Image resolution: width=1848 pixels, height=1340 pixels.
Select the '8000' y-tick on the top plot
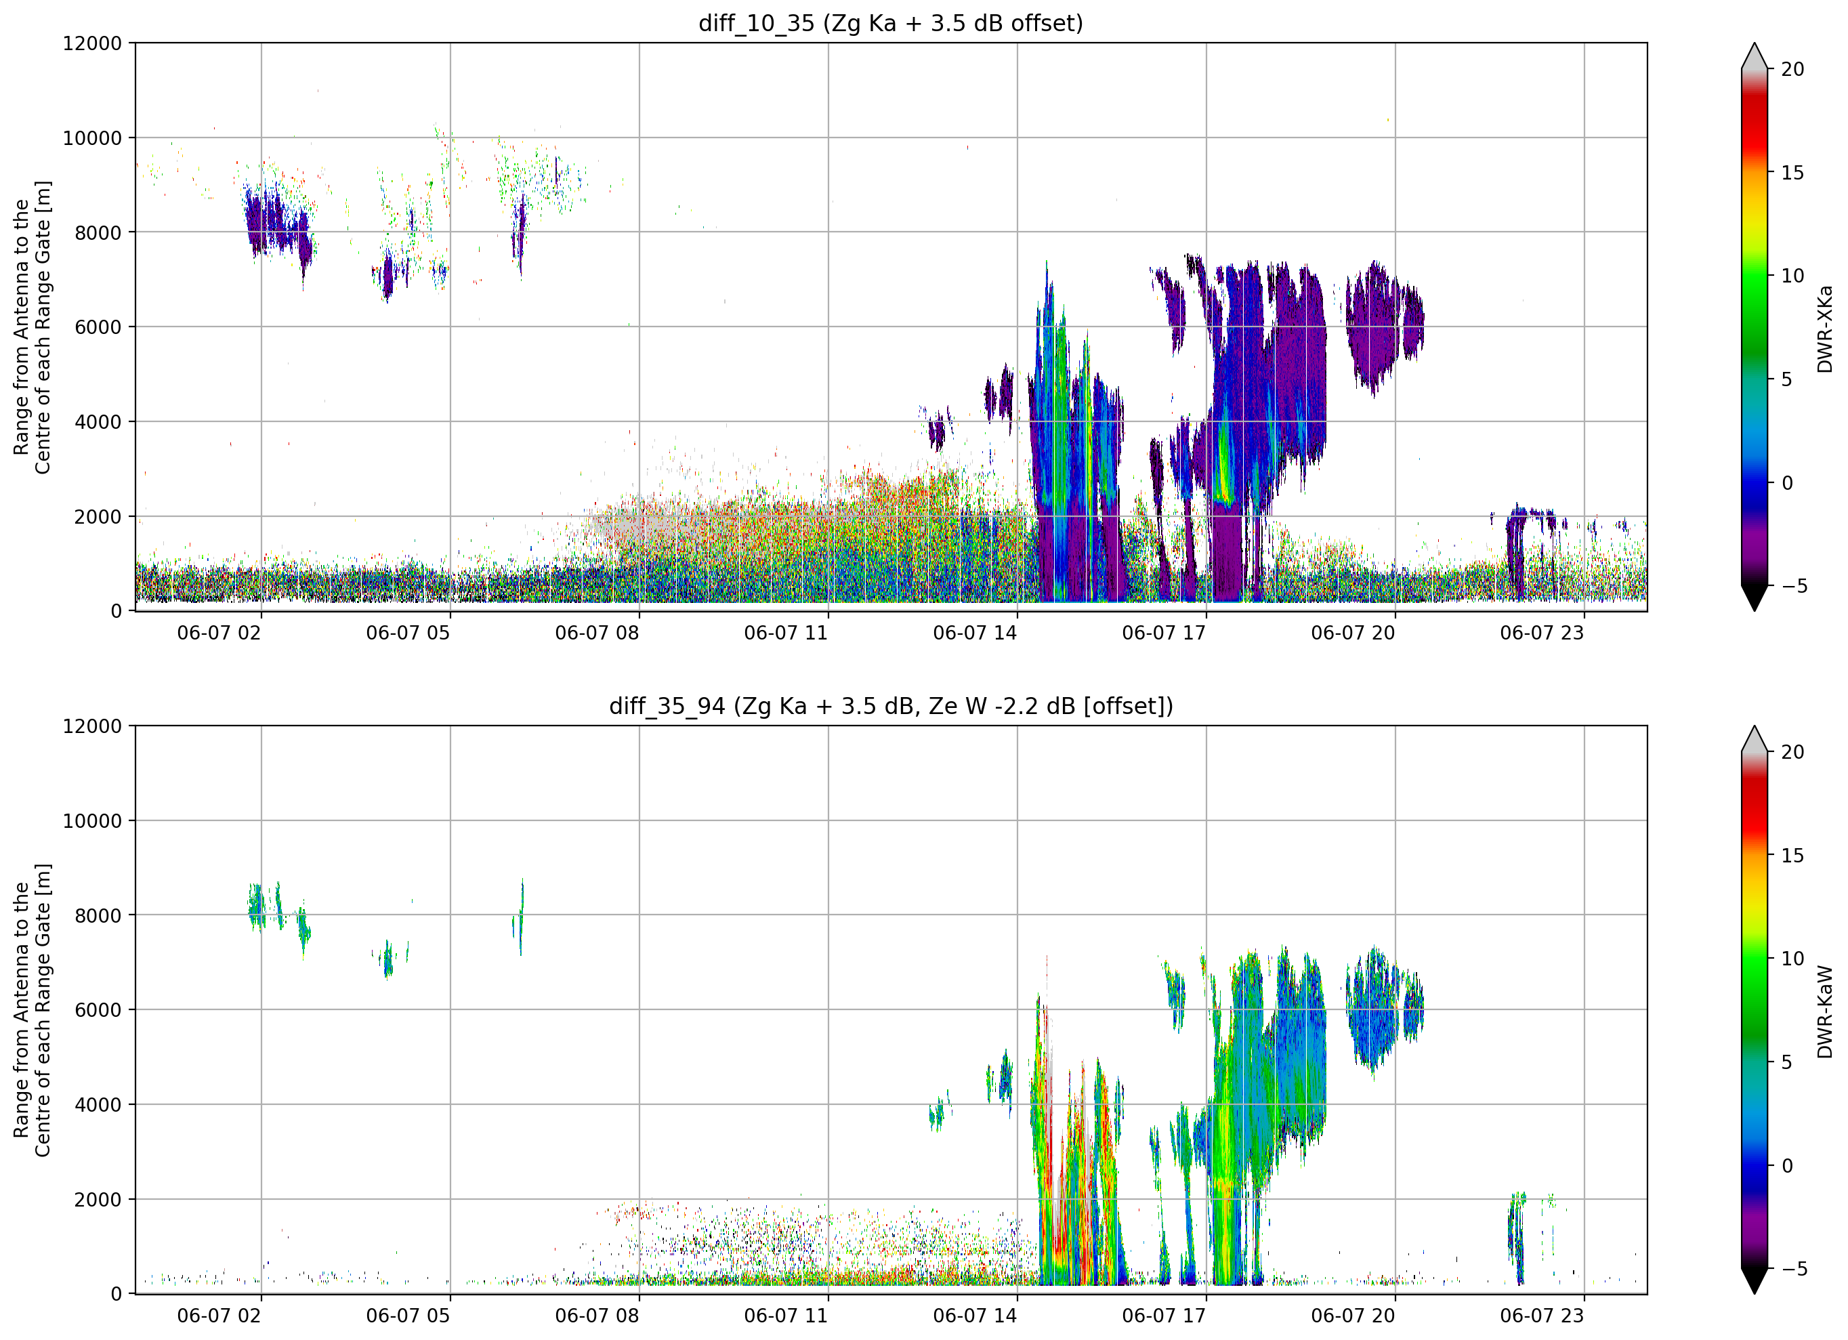click(x=98, y=232)
